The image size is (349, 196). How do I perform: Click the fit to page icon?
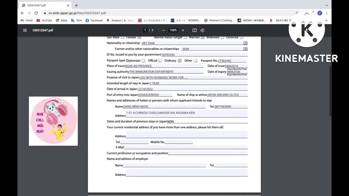194,30
